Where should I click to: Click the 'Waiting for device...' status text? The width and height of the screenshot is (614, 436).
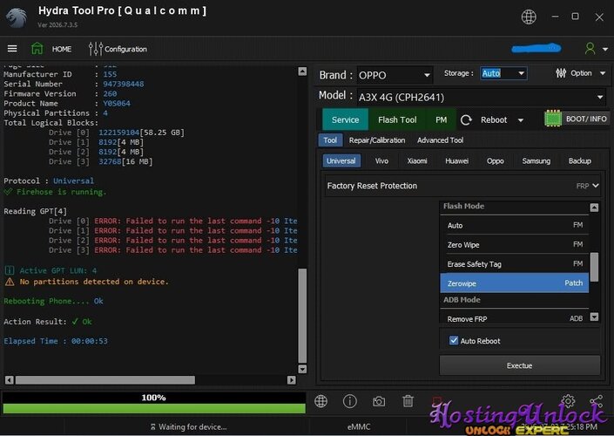188,426
